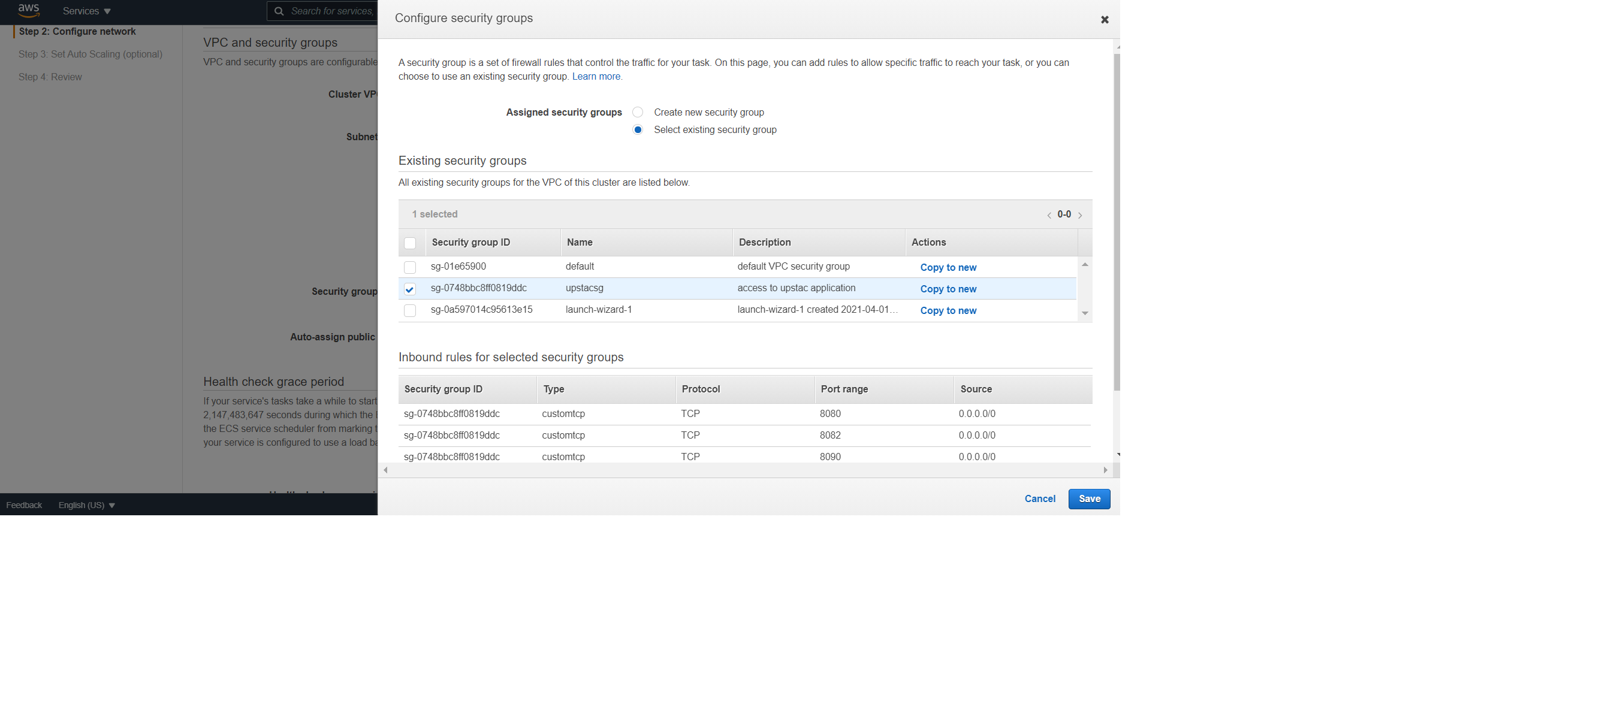Screen dimensions: 1623x707
Task: Copy to new from the upstacsg row
Action: pyautogui.click(x=948, y=289)
